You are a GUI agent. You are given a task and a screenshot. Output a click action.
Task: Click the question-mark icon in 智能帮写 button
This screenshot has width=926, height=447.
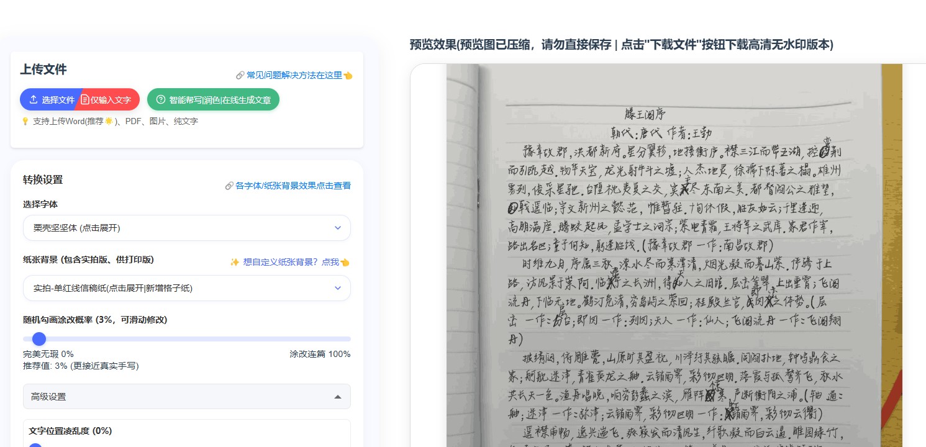(161, 99)
